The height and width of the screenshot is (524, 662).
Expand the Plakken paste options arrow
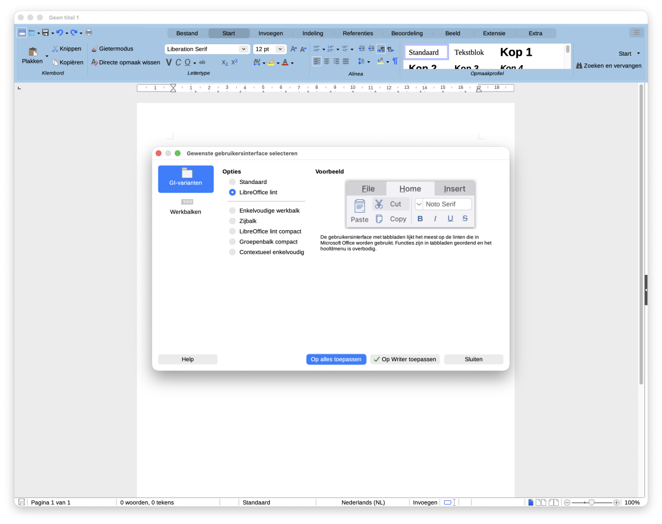tap(47, 56)
